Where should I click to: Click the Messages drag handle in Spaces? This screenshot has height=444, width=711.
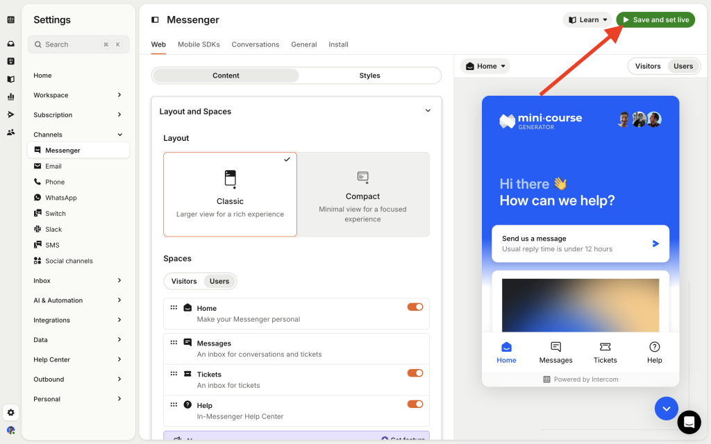(x=174, y=343)
